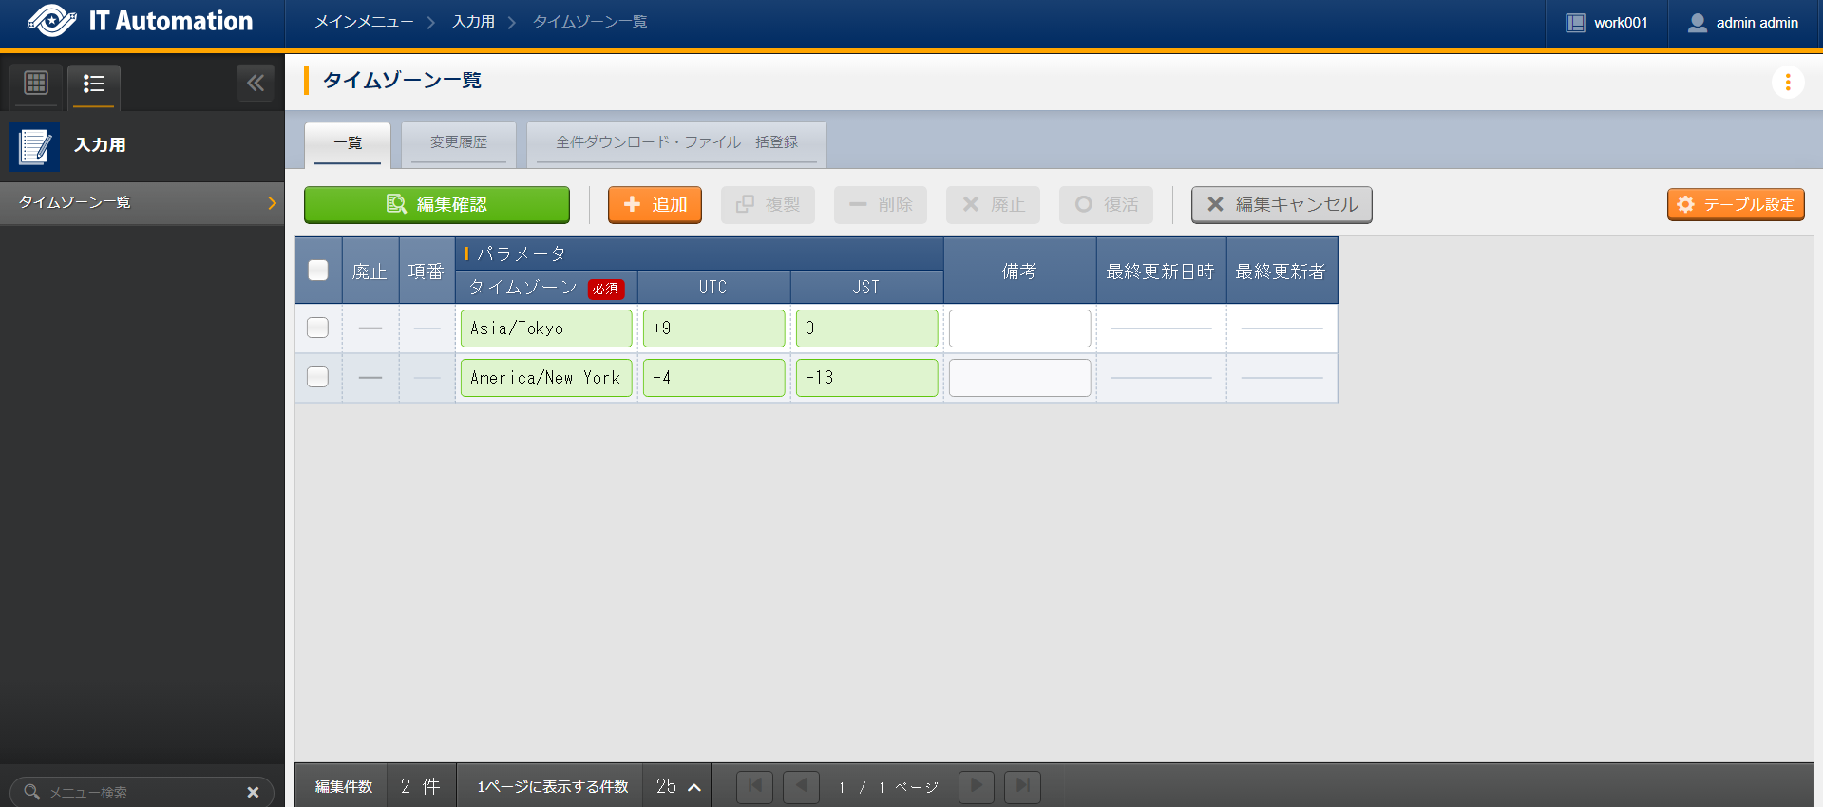Viewport: 1823px width, 807px height.
Task: Switch sidebar to grid view icon
Action: [36, 84]
